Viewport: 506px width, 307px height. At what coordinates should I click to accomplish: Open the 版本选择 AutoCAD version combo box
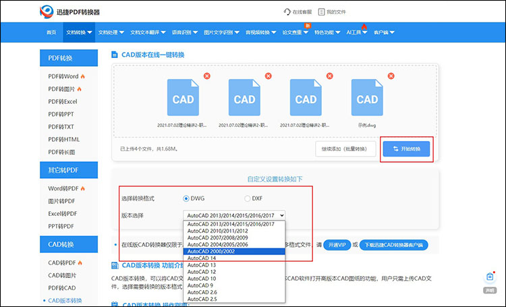[234, 215]
